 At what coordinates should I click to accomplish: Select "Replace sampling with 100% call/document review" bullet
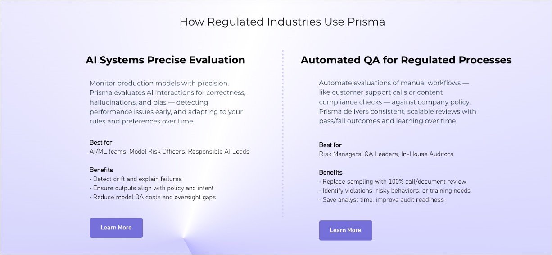click(393, 182)
